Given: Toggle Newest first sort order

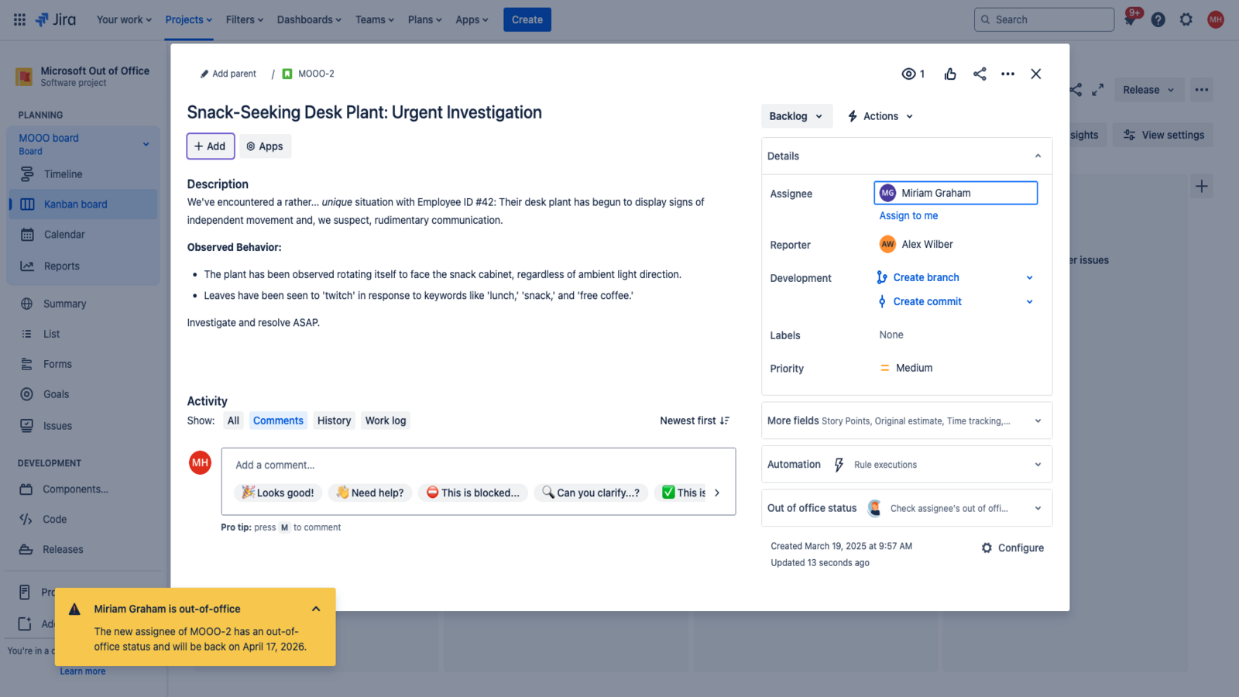Looking at the screenshot, I should point(694,421).
